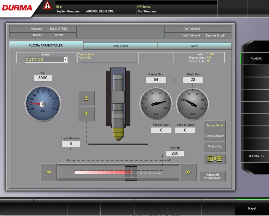Select PLAZMA in the right side menu
The image size is (269, 216).
pyautogui.click(x=255, y=59)
